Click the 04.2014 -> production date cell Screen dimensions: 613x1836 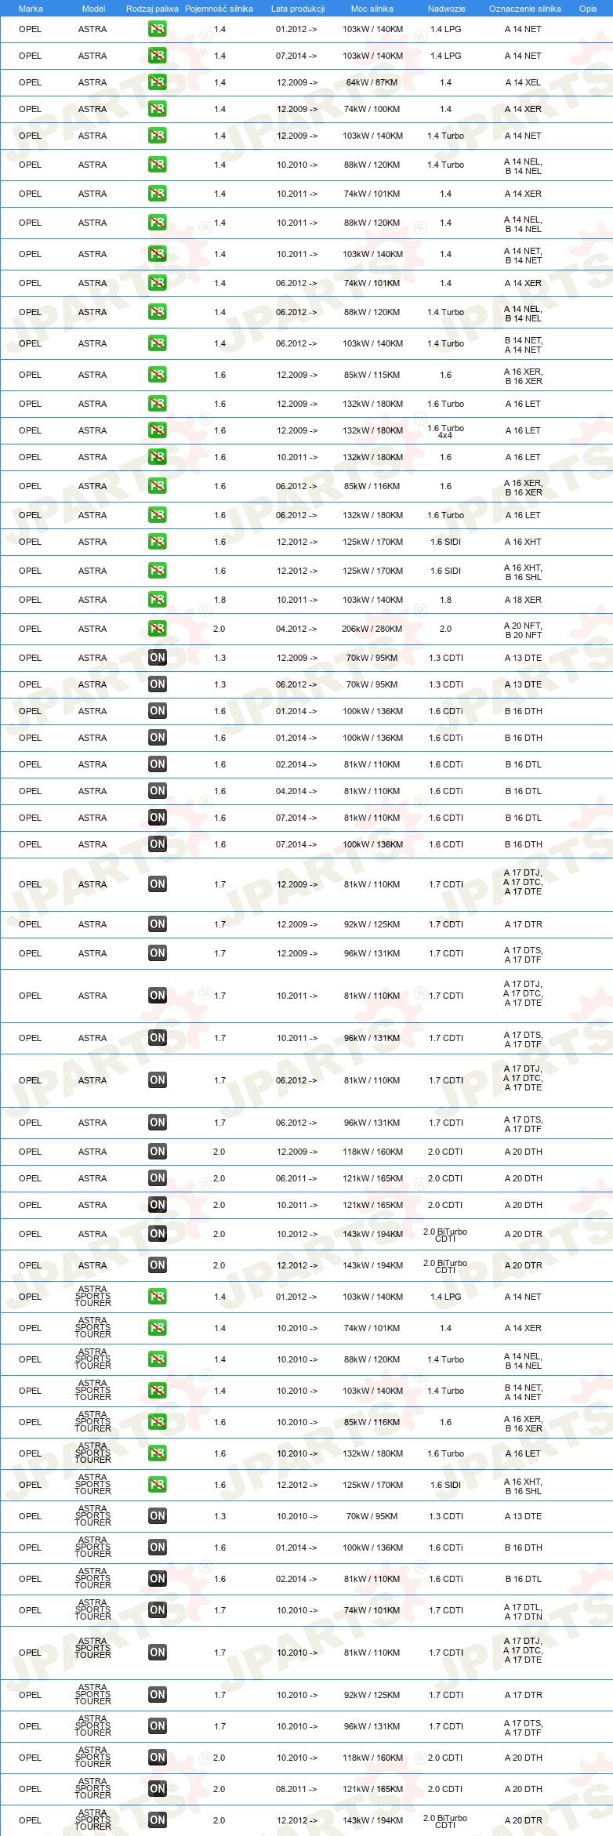(x=296, y=791)
